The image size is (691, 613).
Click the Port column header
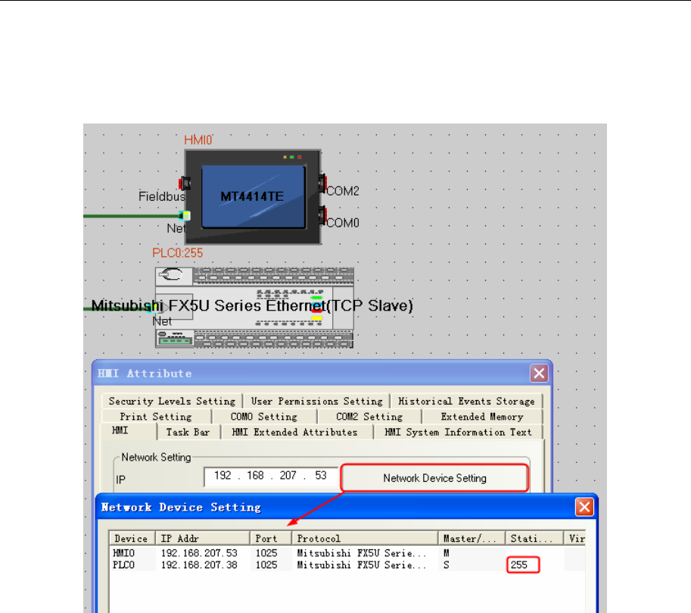tap(271, 539)
